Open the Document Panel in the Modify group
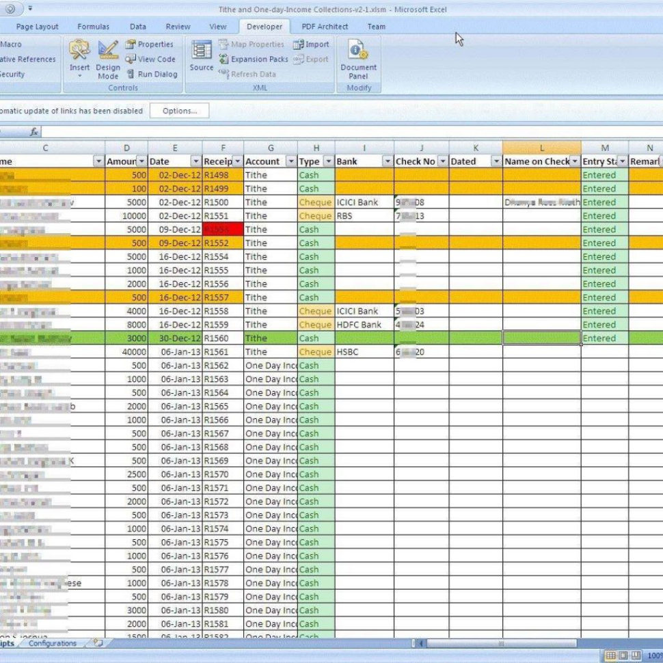The width and height of the screenshot is (663, 663). 358,58
